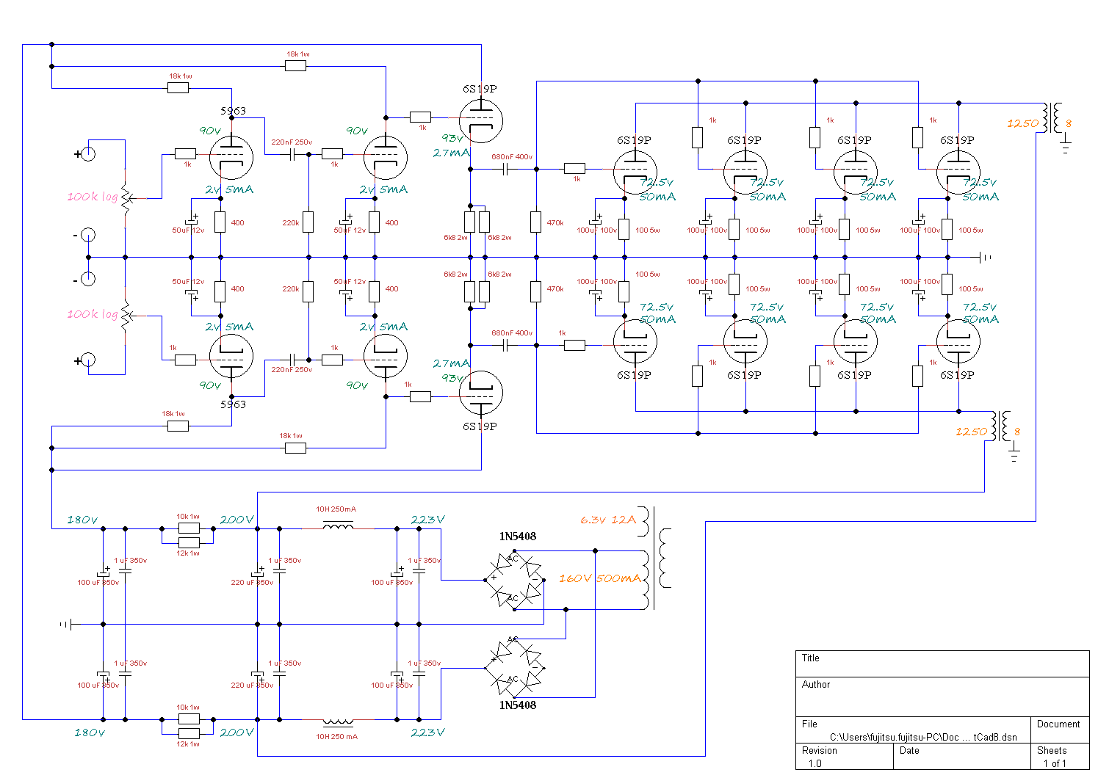Select the upper 6S19P driver tube at 93v
This screenshot has width=1098, height=778.
481,121
